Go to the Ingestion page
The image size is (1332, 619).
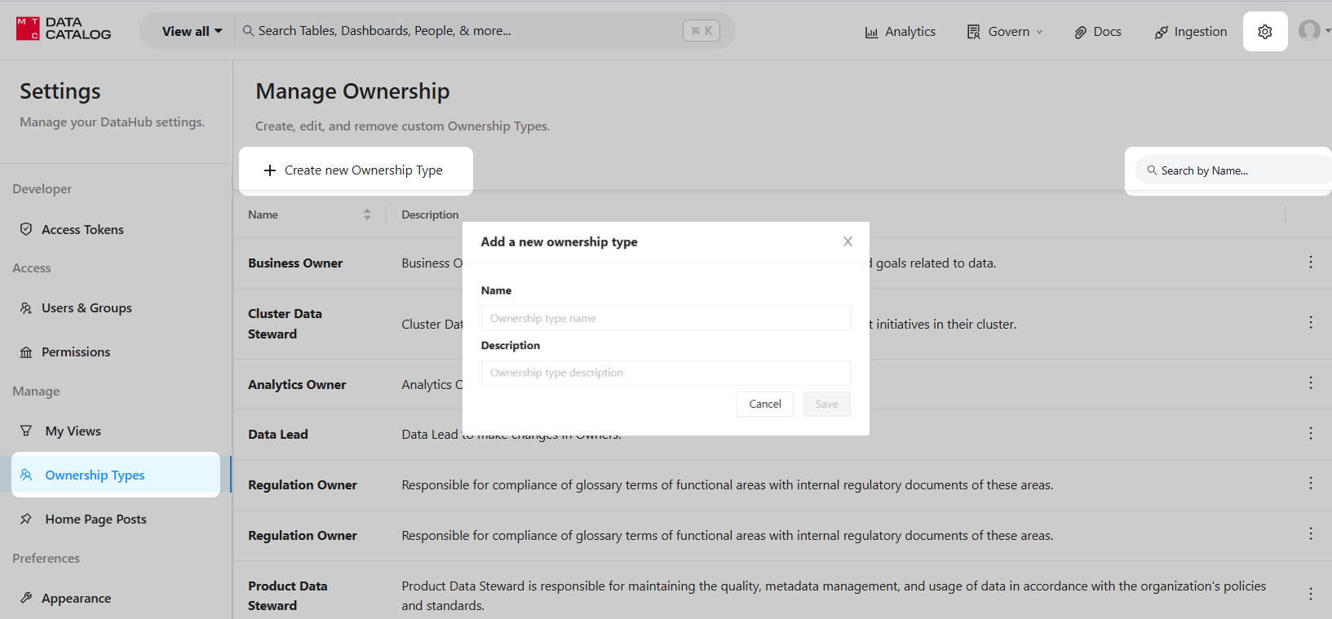click(1190, 32)
